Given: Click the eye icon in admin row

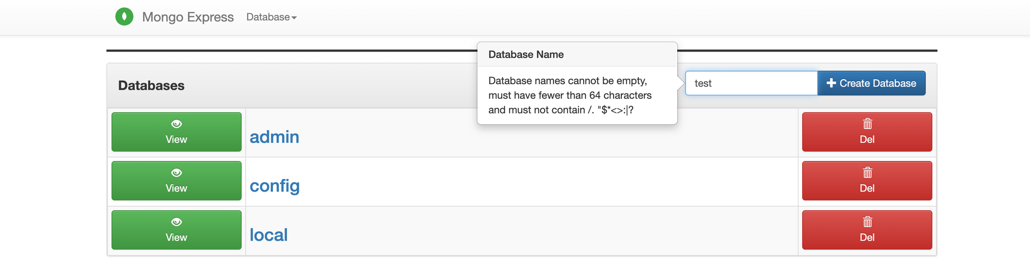Looking at the screenshot, I should [x=176, y=124].
